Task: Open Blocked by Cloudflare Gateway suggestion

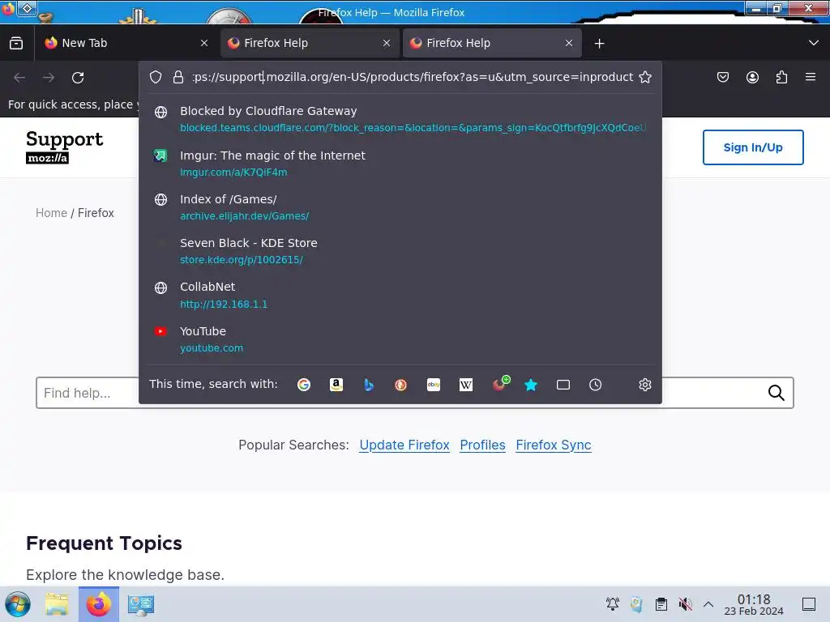Action: click(400, 119)
